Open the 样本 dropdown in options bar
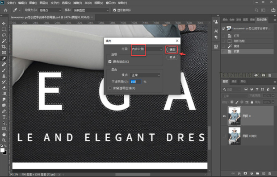Screen dimensions: 277x177 click(91, 10)
